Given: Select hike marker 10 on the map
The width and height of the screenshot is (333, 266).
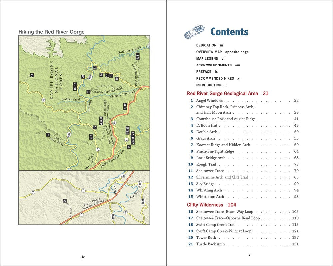Looking at the screenshot, I should (95, 127).
